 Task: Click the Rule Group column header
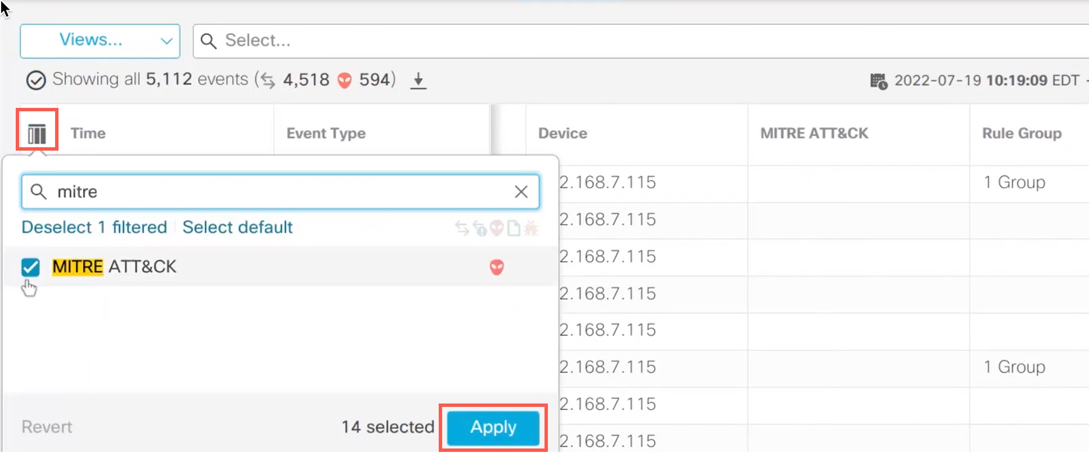coord(1021,134)
